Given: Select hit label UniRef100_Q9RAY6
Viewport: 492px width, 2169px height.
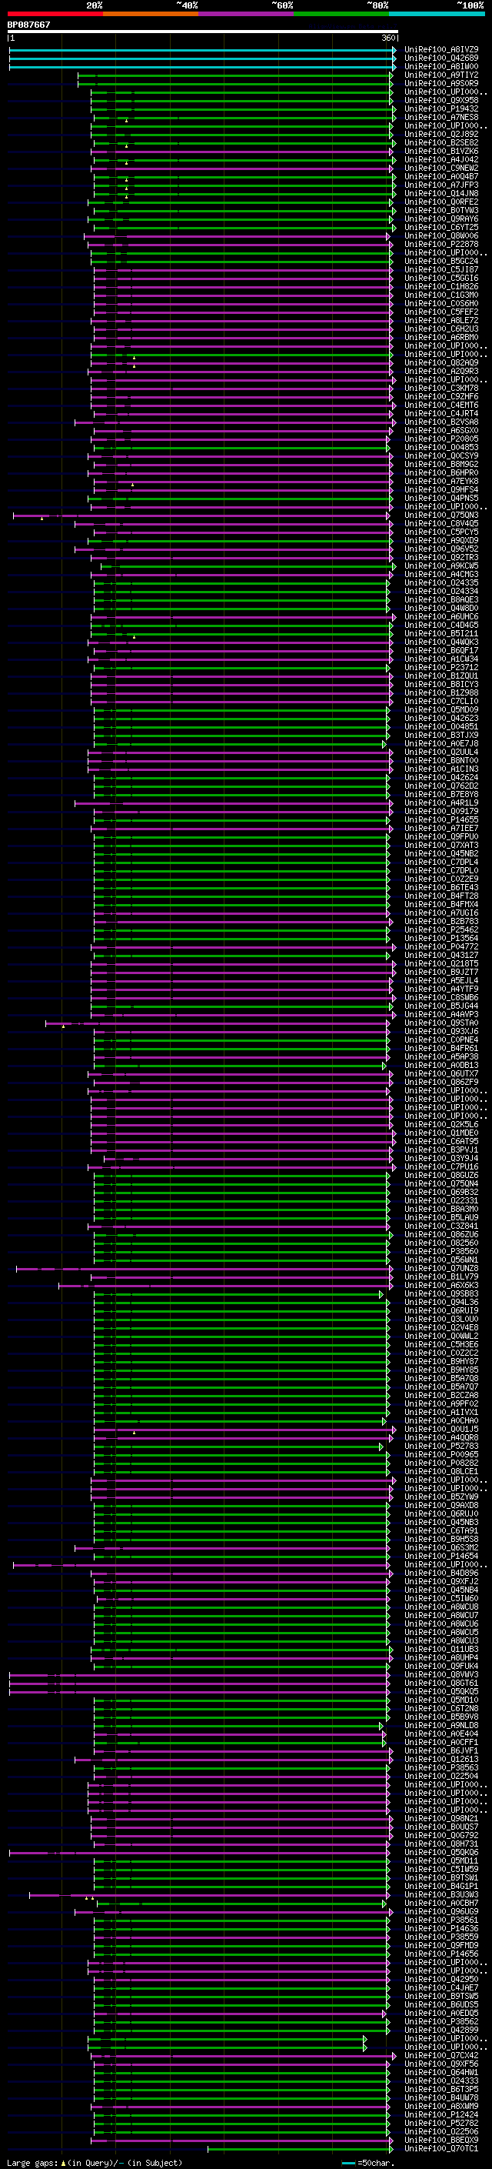Looking at the screenshot, I should coord(441,219).
